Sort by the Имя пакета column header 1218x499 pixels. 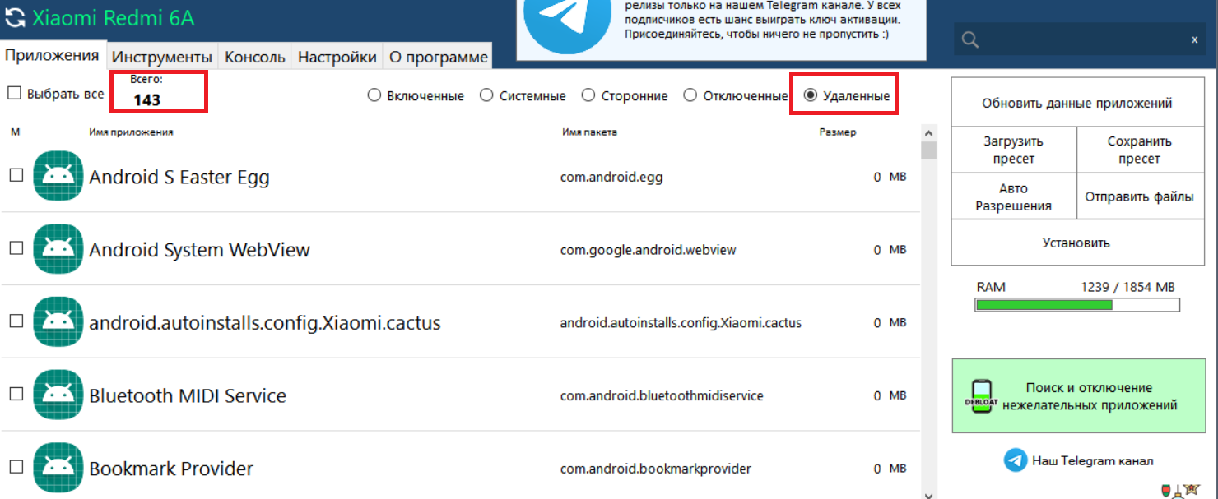589,132
